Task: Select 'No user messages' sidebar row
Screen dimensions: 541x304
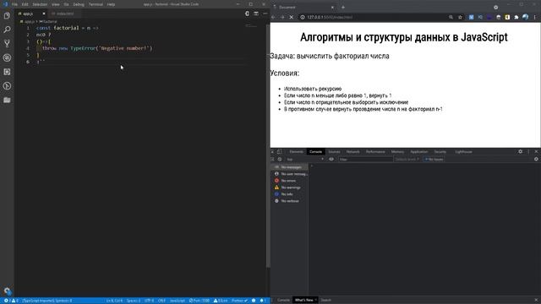Action: 289,174
